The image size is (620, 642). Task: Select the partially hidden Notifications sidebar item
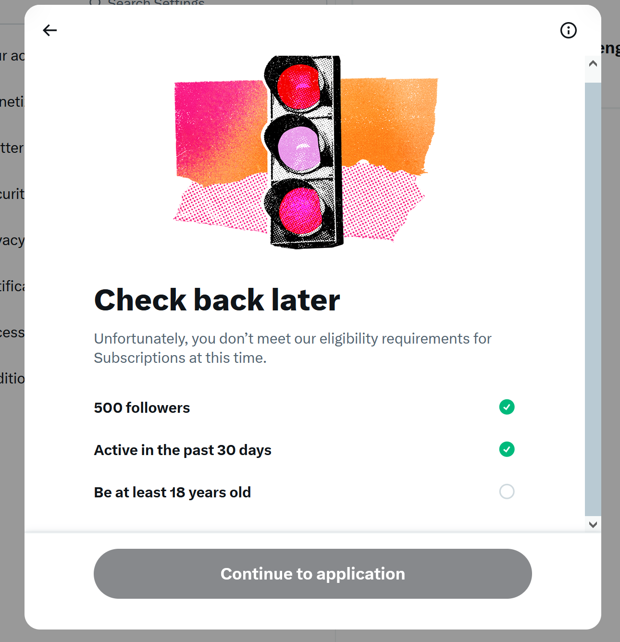(12, 286)
